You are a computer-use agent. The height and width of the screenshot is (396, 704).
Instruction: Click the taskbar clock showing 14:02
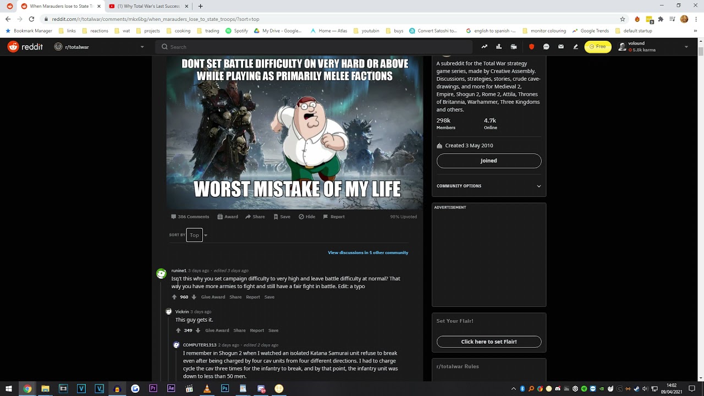(672, 388)
